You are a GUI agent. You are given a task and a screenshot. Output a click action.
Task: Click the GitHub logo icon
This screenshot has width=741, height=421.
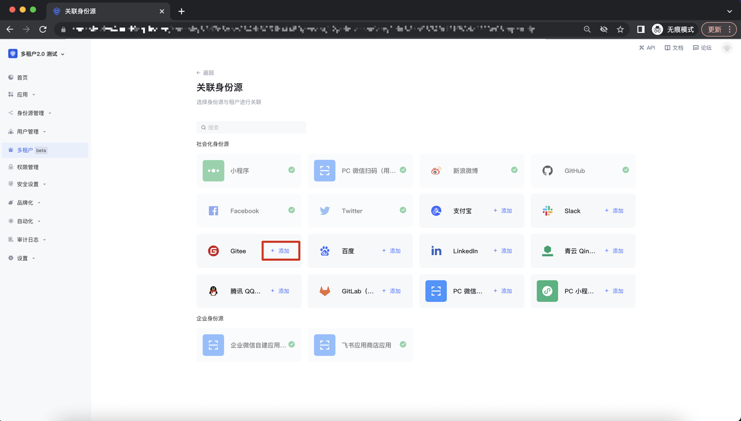pos(547,171)
